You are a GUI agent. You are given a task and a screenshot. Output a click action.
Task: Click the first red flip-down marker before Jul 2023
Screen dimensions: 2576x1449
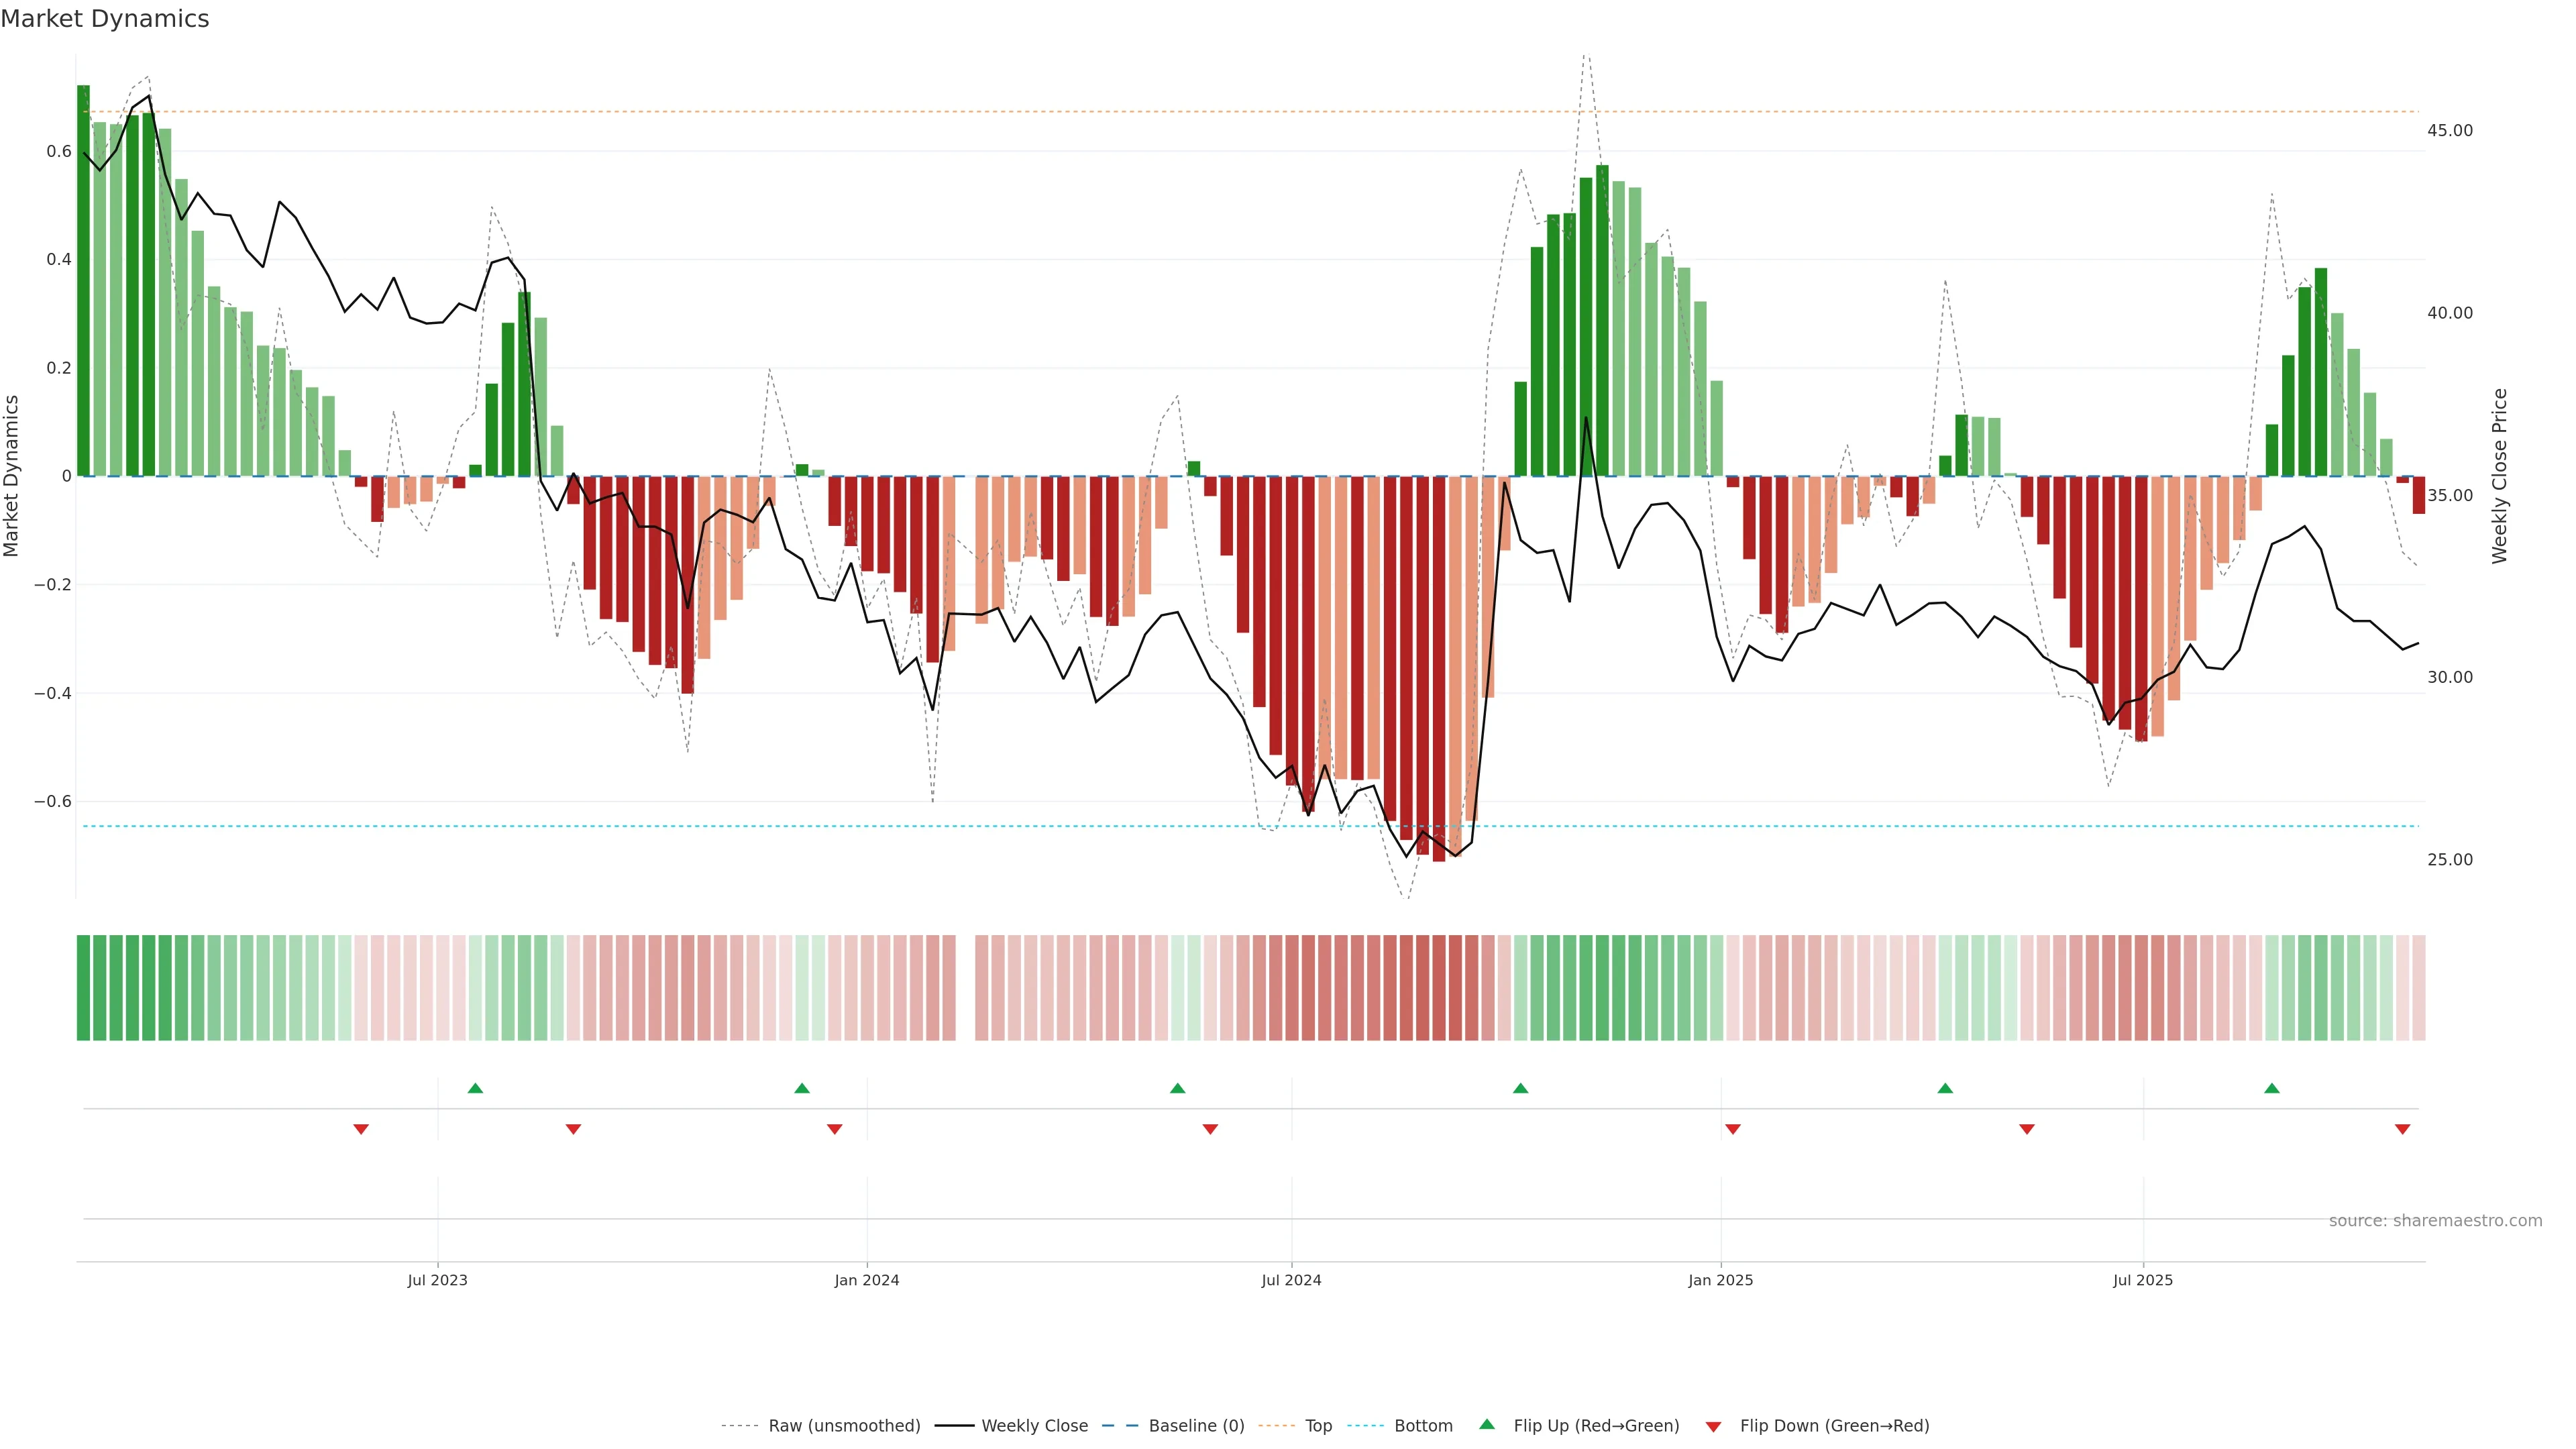click(361, 1129)
